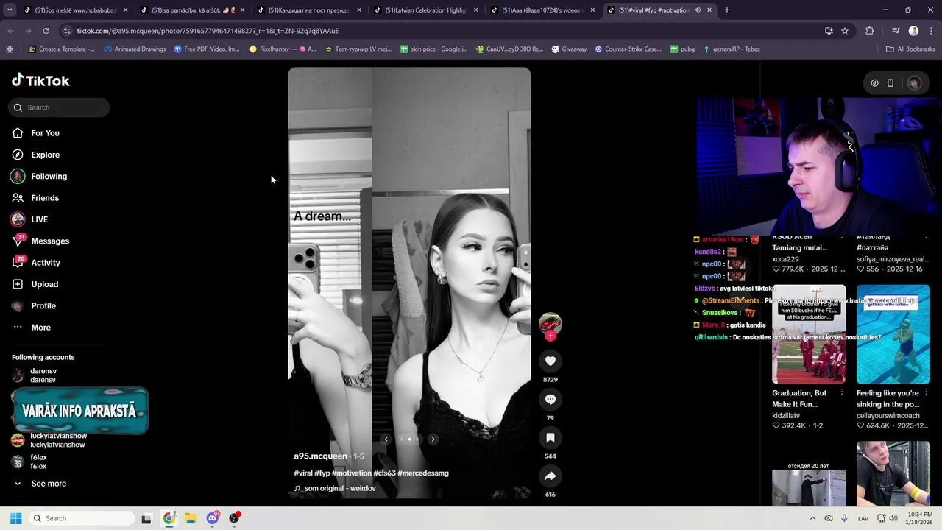This screenshot has width=942, height=530.
Task: Click the TikTok logo
Action: 40,80
